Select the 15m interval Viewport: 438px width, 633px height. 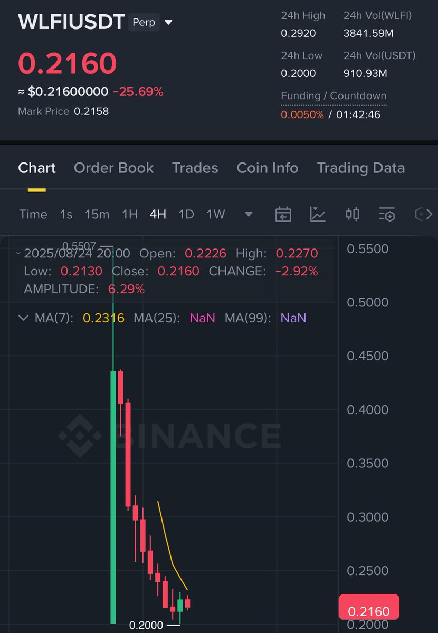click(x=97, y=214)
